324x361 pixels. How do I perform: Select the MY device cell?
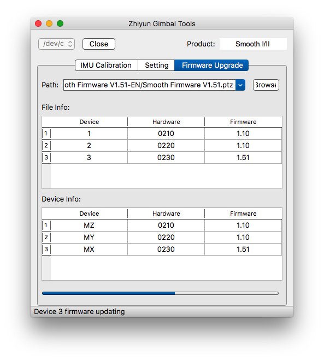click(89, 237)
